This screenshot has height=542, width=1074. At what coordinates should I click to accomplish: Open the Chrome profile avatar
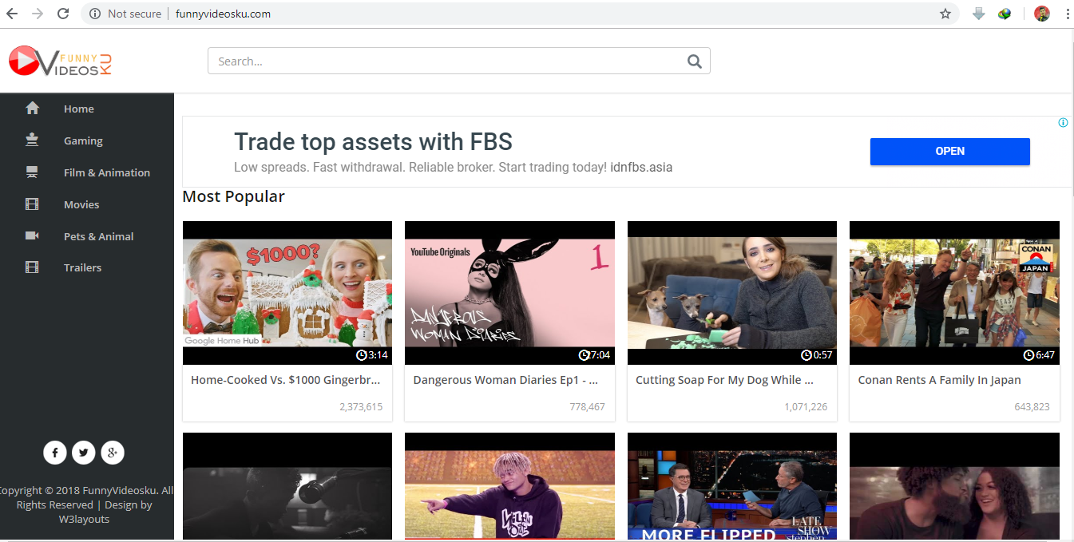[1042, 14]
